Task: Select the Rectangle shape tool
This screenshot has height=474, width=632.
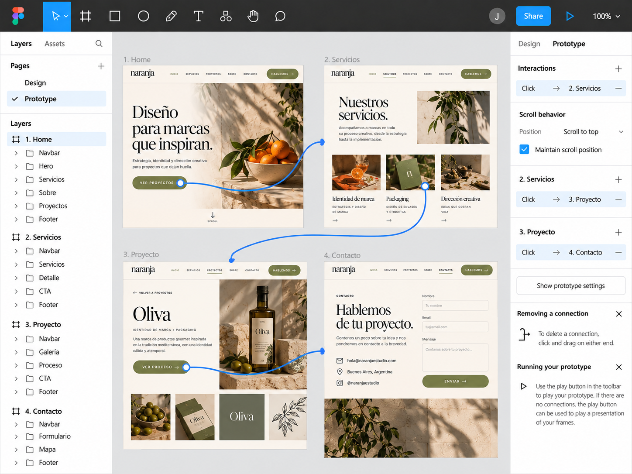Action: pos(115,16)
